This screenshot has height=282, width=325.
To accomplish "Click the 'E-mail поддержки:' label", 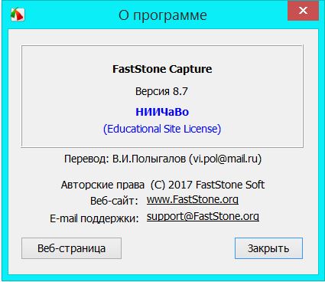I will 94,218.
